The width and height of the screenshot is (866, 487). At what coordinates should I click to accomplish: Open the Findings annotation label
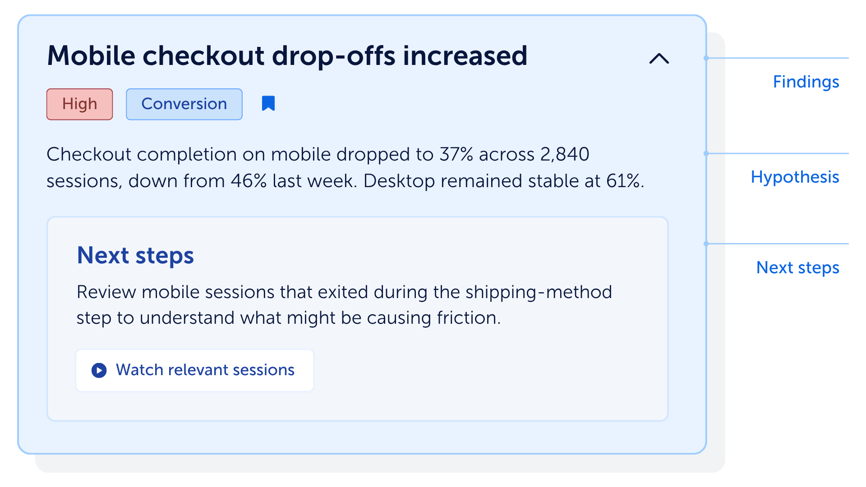(806, 82)
